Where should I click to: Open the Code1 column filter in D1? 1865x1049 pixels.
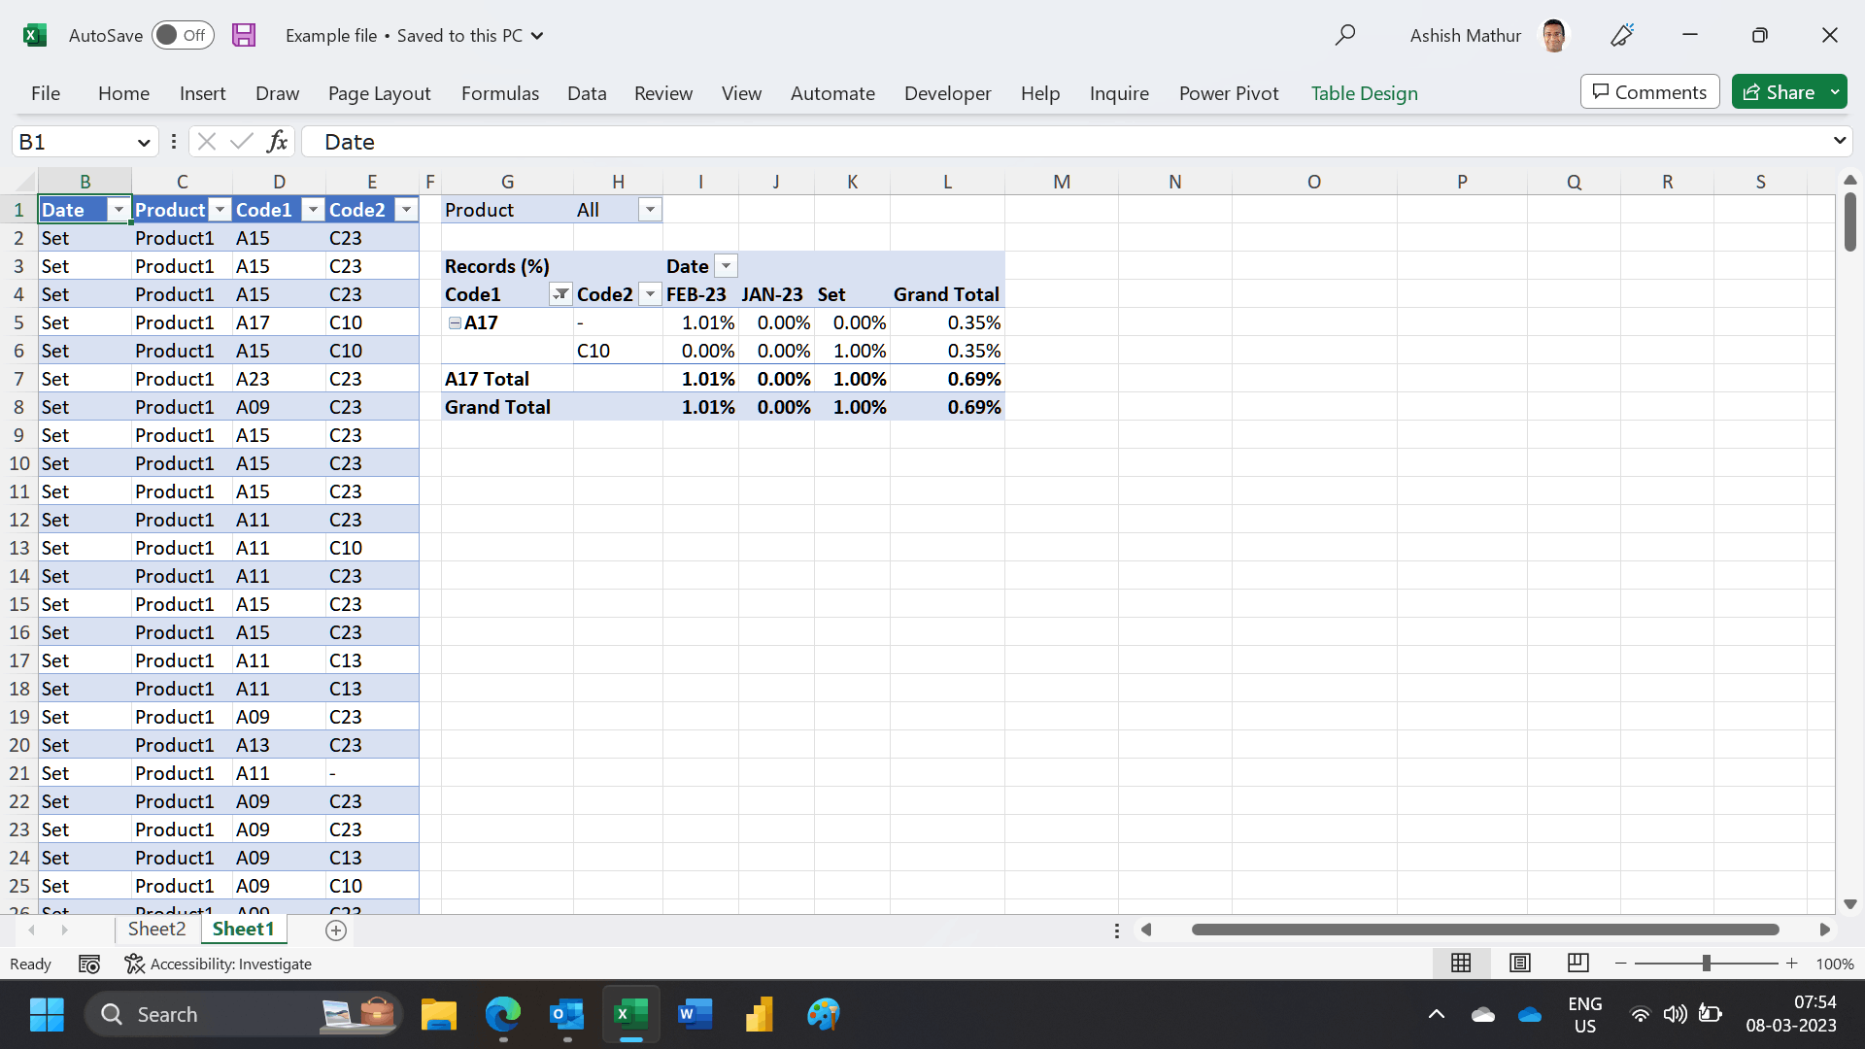pos(313,210)
